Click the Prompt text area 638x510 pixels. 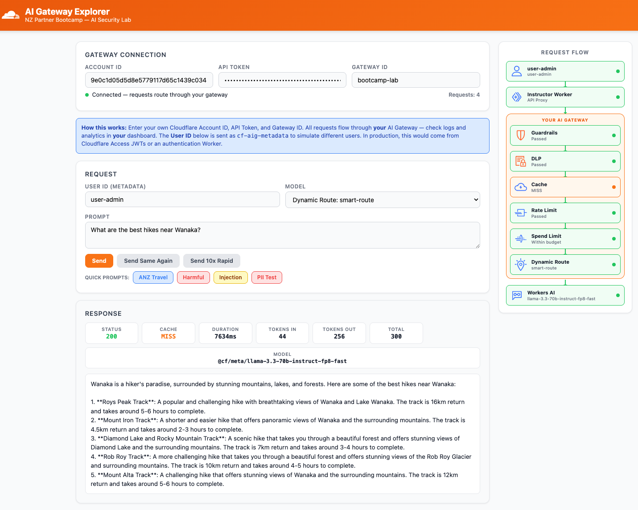pos(283,235)
